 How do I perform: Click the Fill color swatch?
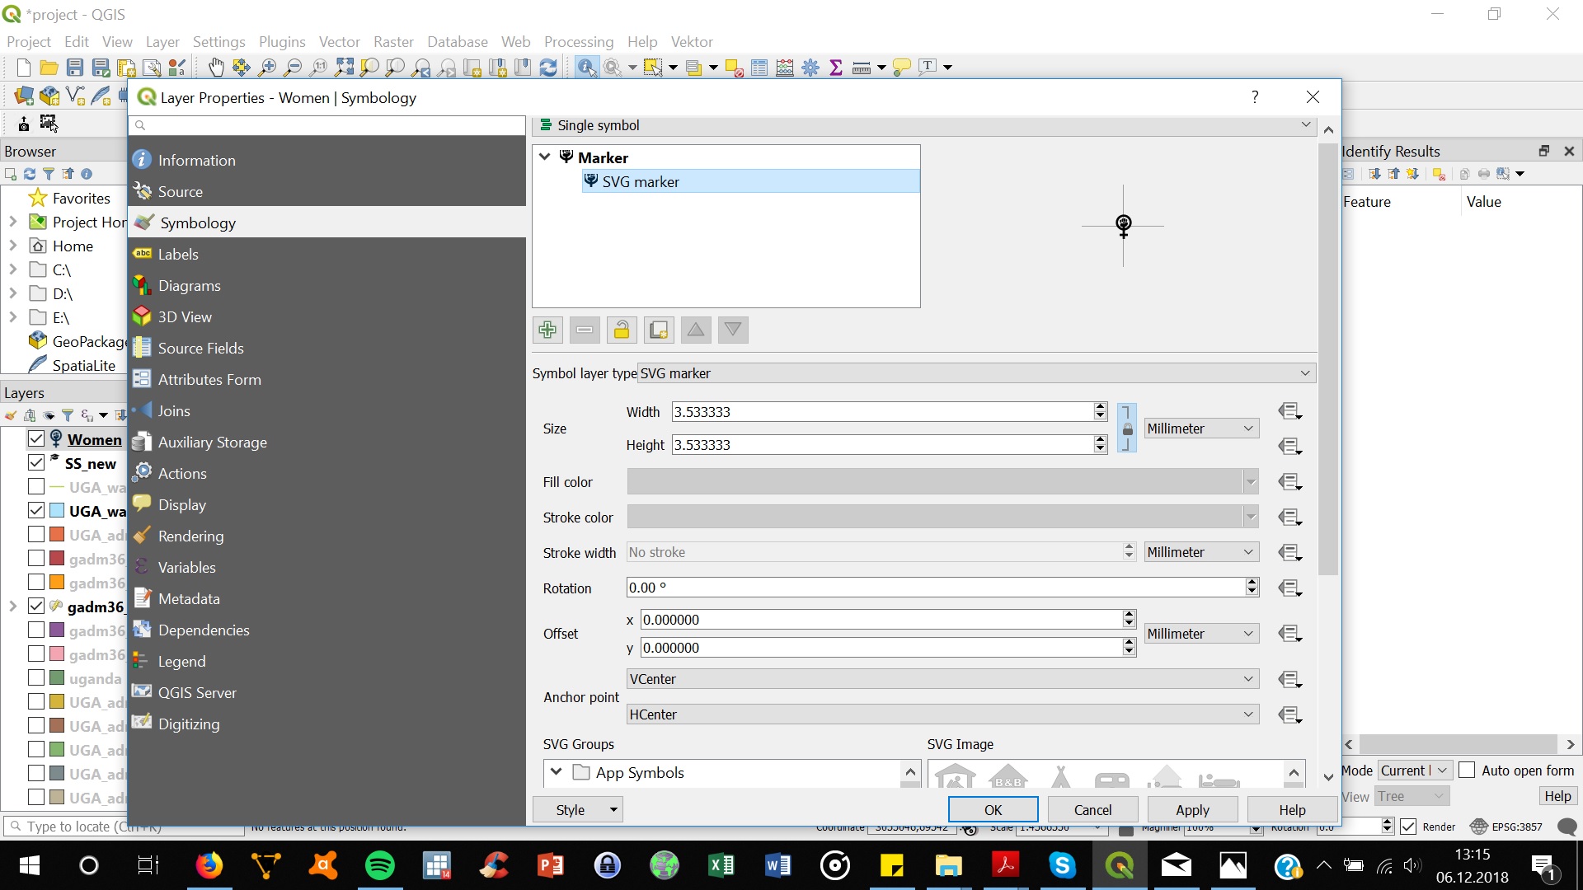point(942,482)
